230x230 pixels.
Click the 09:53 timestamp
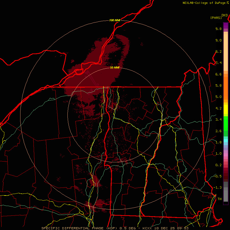tap(183, 228)
